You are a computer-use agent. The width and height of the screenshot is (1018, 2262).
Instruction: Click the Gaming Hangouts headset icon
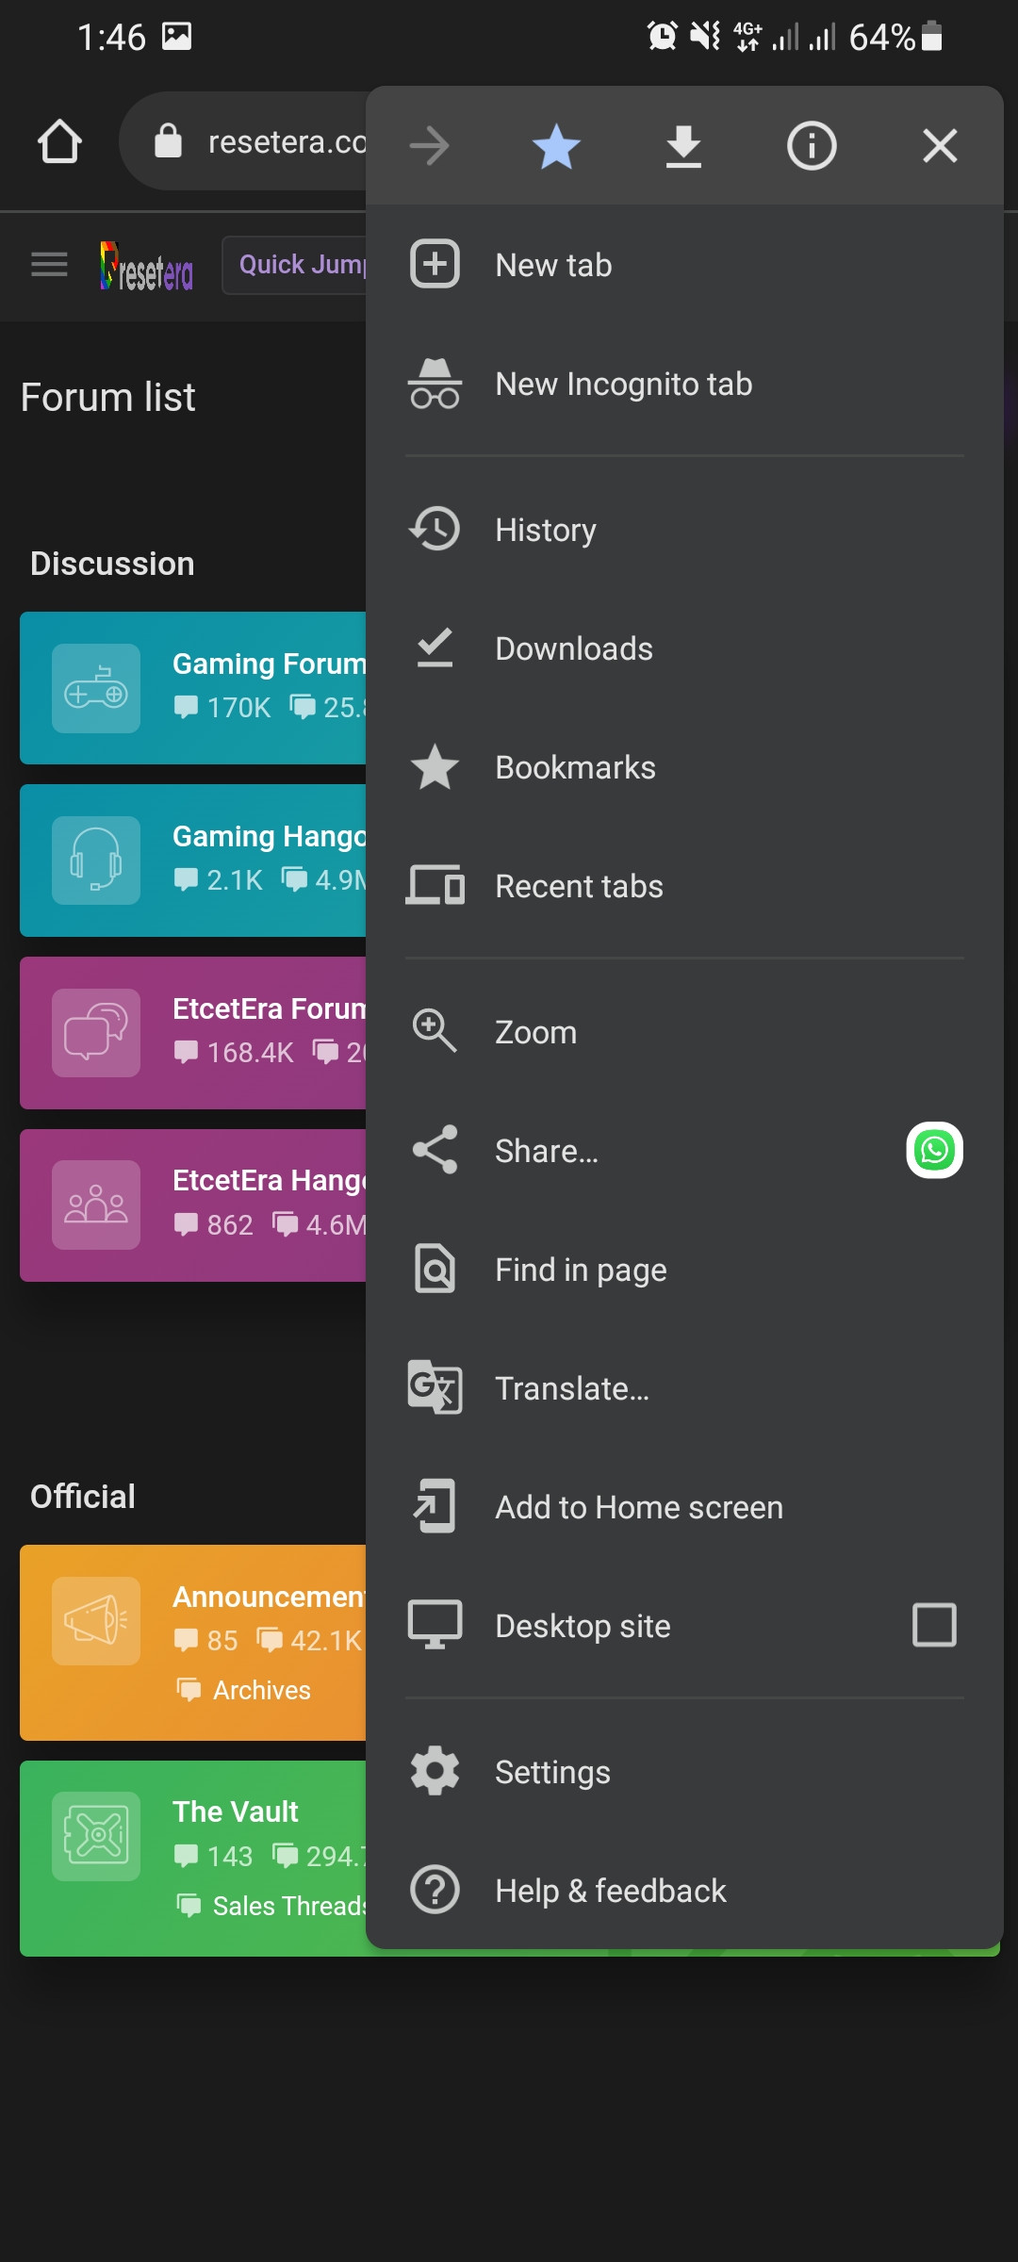click(x=96, y=861)
